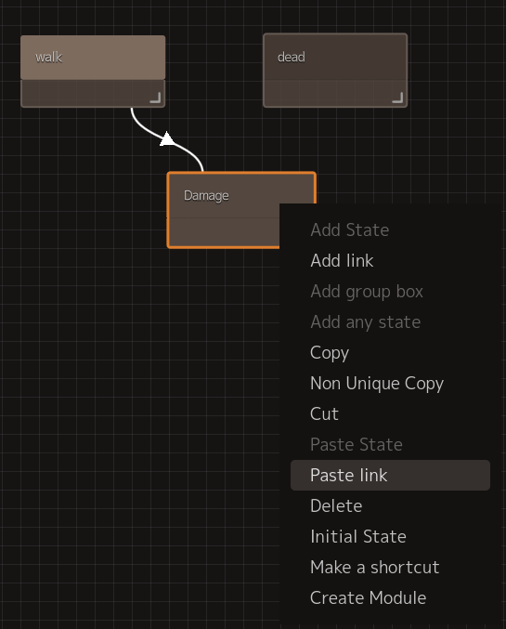506x629 pixels.
Task: Click the resize handle icon on walk state
Action: (x=156, y=98)
